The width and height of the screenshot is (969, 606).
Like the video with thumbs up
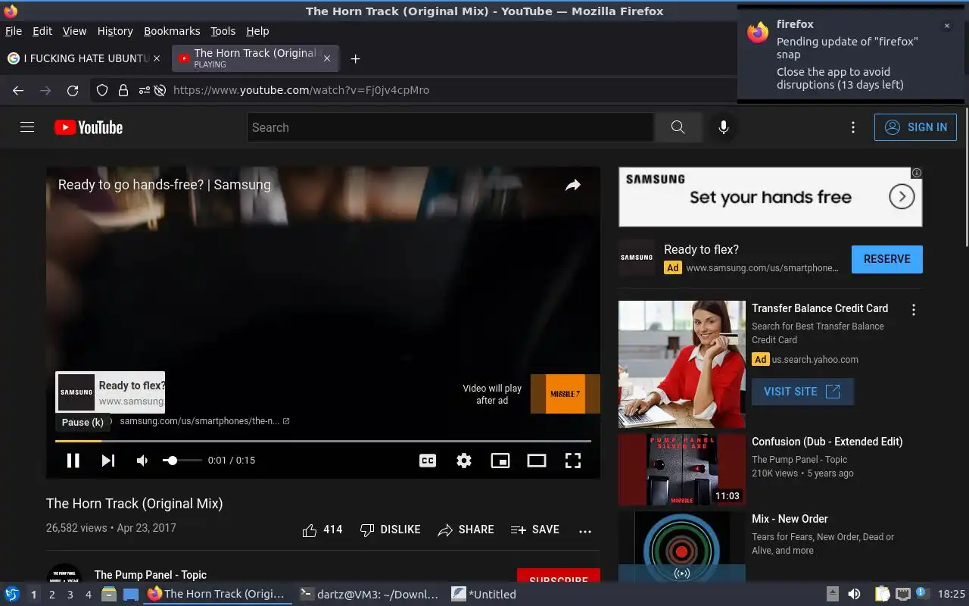322,530
